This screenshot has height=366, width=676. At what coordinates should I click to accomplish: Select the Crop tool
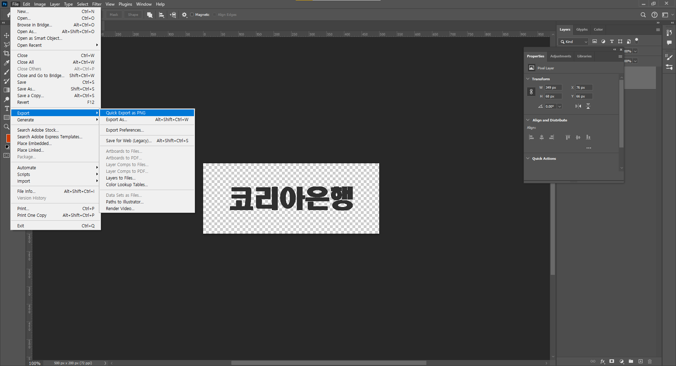[x=6, y=53]
